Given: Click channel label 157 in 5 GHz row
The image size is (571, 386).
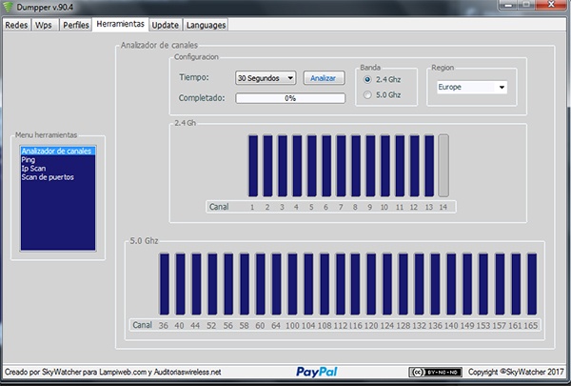Looking at the screenshot, I should [500, 325].
